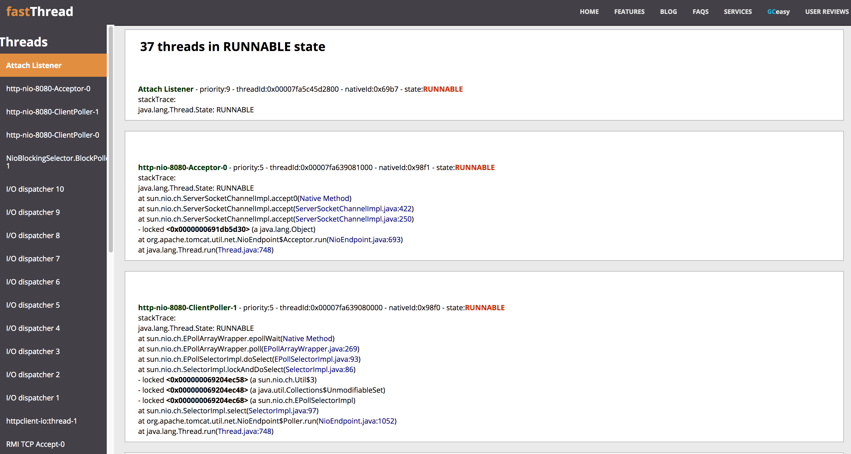Open USER REVIEWS page
851x454 pixels.
827,12
